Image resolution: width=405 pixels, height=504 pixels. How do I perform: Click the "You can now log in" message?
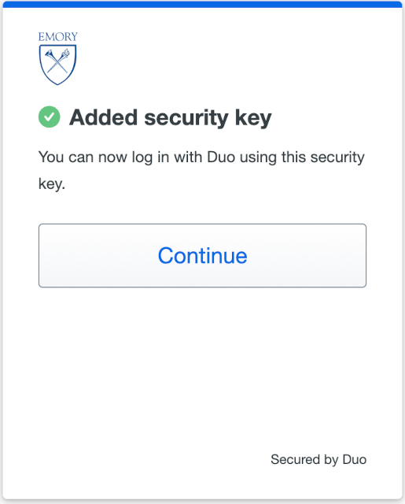click(x=201, y=171)
